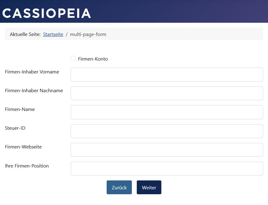Image resolution: width=268 pixels, height=205 pixels.
Task: Click the Weiter button to continue
Action: 149,187
